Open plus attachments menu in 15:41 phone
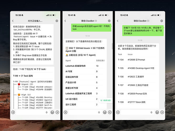175x131 pixels. coord(110,112)
